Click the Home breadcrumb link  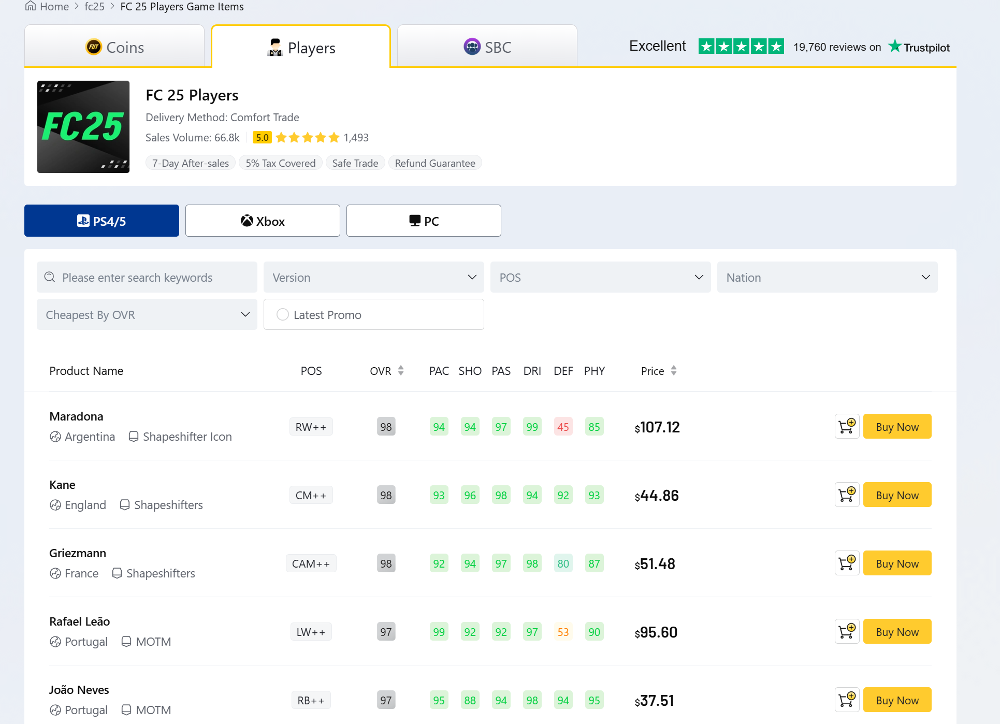pos(54,6)
